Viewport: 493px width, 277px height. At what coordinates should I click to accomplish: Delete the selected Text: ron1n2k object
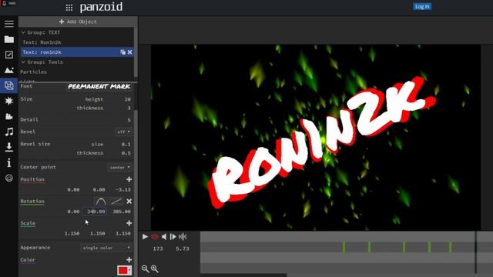click(x=130, y=52)
